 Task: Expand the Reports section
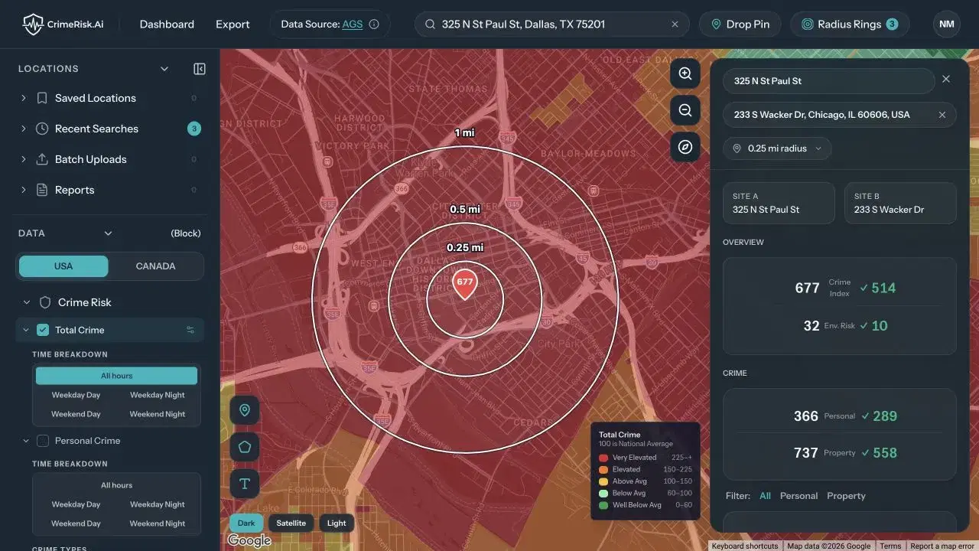23,190
